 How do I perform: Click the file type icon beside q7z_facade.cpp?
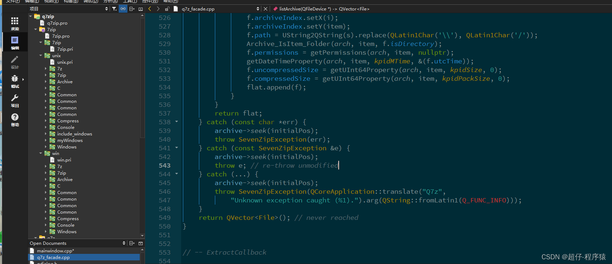[x=176, y=9]
